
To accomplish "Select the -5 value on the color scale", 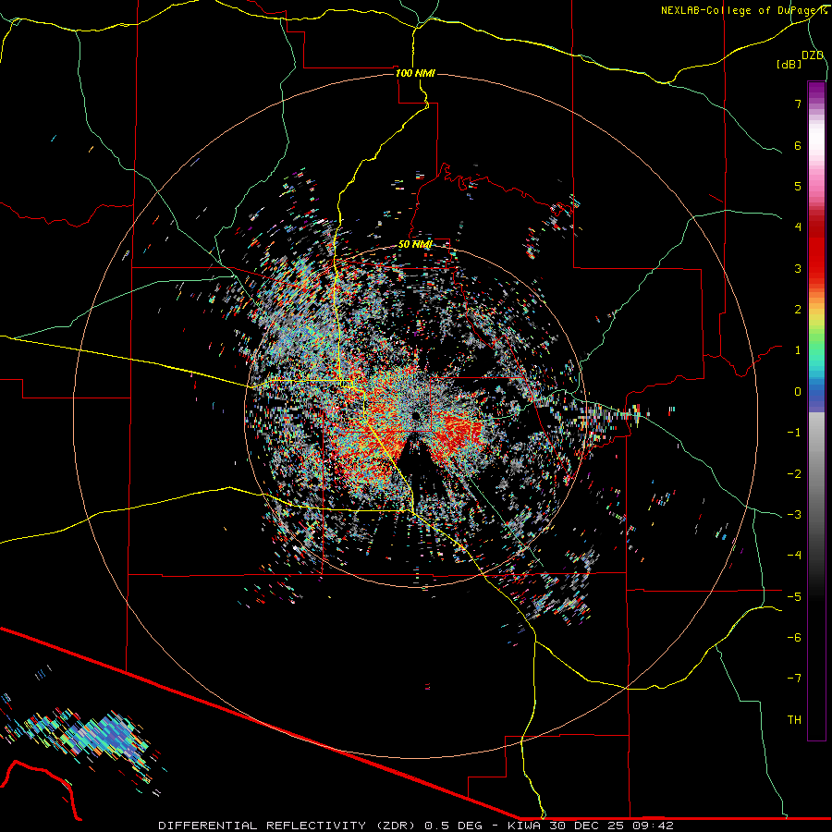I will tap(794, 597).
